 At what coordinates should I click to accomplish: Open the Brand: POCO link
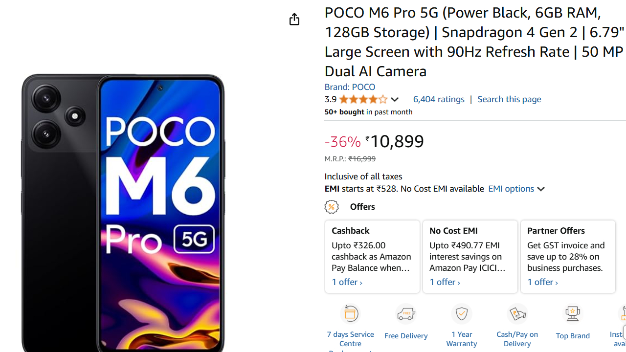[x=350, y=87]
